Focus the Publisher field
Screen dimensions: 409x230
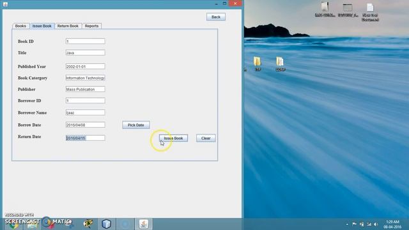point(85,89)
